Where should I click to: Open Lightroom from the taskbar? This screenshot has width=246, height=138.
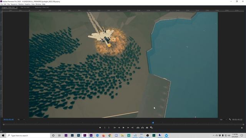[x=72, y=135]
